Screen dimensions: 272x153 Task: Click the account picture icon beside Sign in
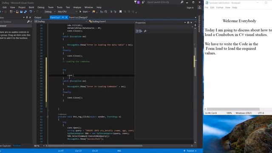(x=199, y=8)
